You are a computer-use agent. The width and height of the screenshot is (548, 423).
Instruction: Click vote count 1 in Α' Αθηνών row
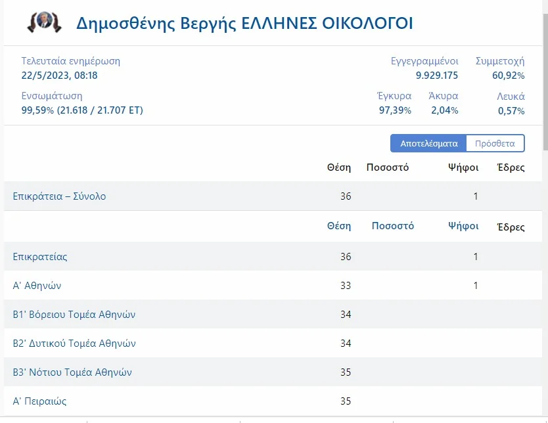pyautogui.click(x=476, y=286)
